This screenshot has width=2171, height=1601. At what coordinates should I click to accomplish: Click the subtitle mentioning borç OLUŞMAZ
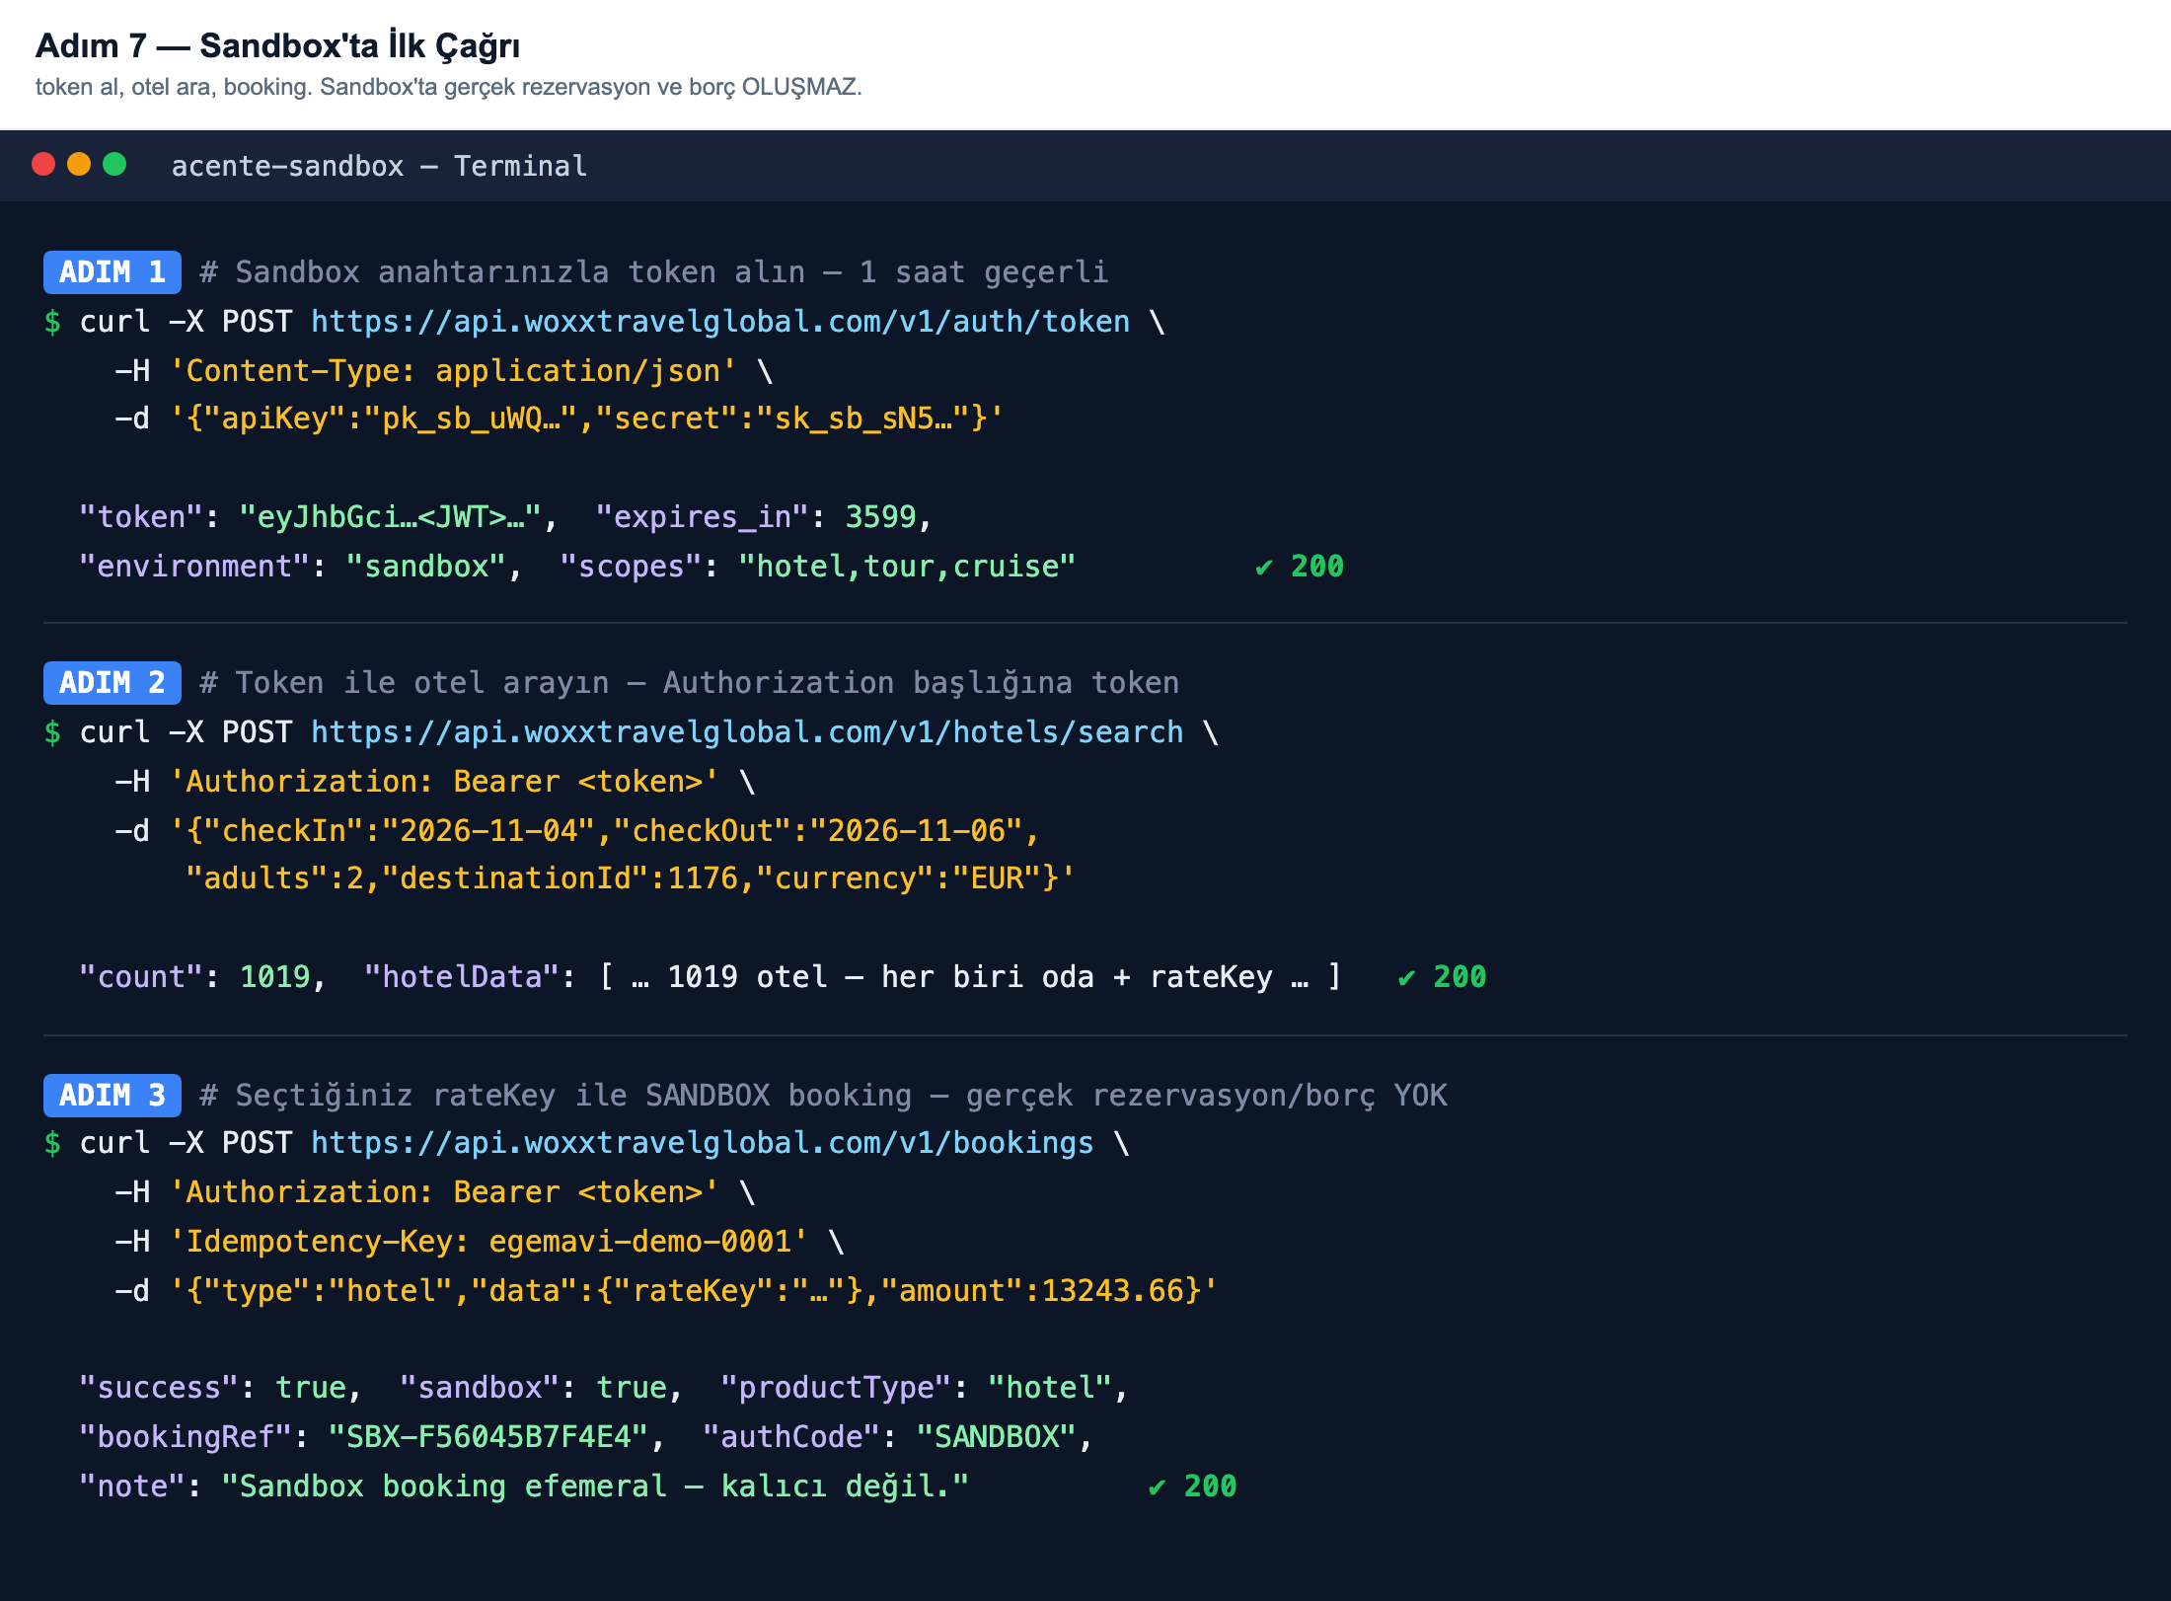pos(449,87)
